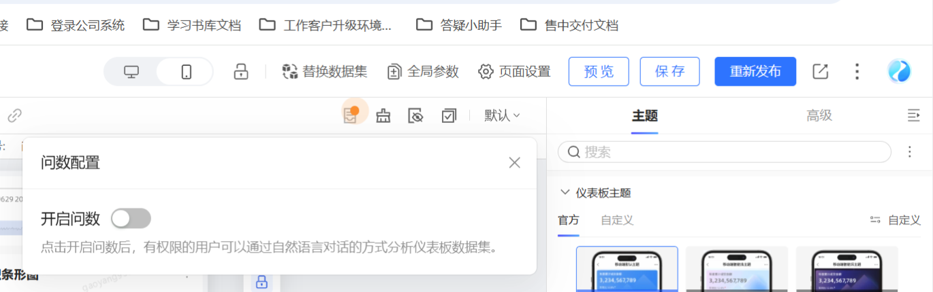Select the second purple theme thumbnail
This screenshot has width=933, height=292.
[x=737, y=269]
